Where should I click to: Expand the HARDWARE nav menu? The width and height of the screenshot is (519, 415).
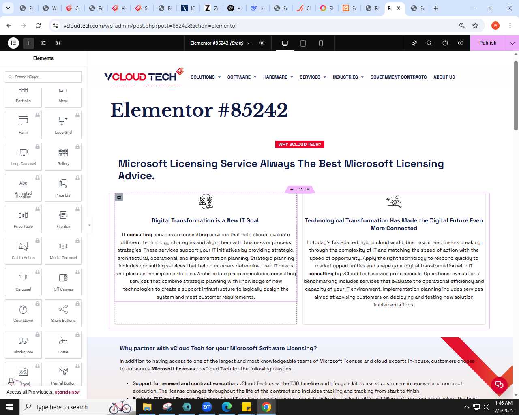pos(278,77)
